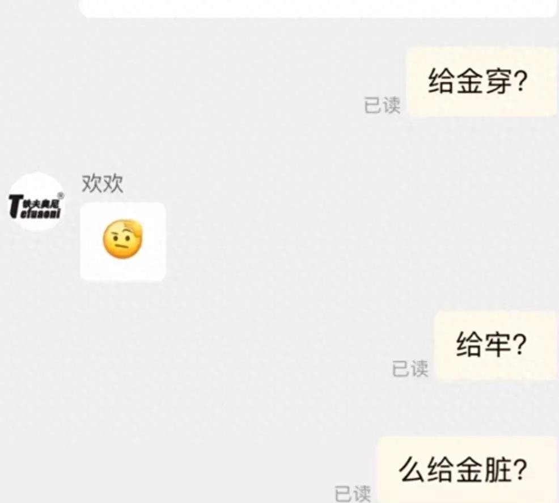The width and height of the screenshot is (559, 503).
Task: Tap the white bubble at the top edge
Action: (x=317, y=9)
